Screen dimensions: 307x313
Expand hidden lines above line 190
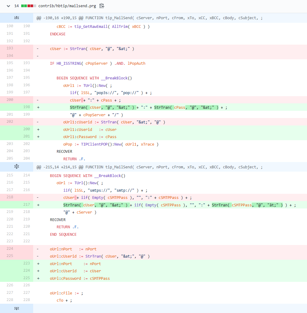pyautogui.click(x=17, y=18)
